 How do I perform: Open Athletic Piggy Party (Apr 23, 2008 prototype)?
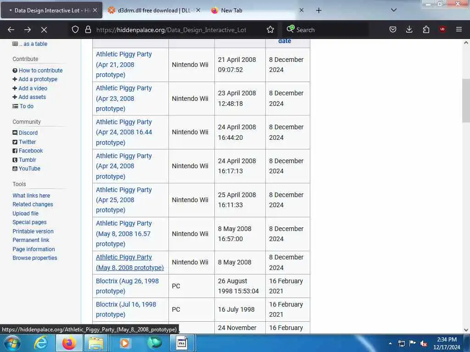[124, 99]
